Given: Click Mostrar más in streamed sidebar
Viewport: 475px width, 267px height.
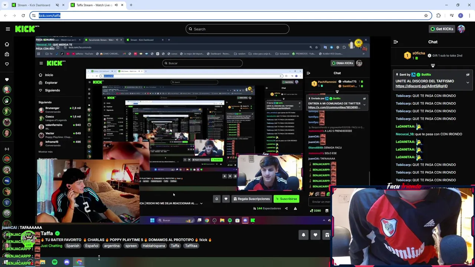Looking at the screenshot, I should pos(45,152).
